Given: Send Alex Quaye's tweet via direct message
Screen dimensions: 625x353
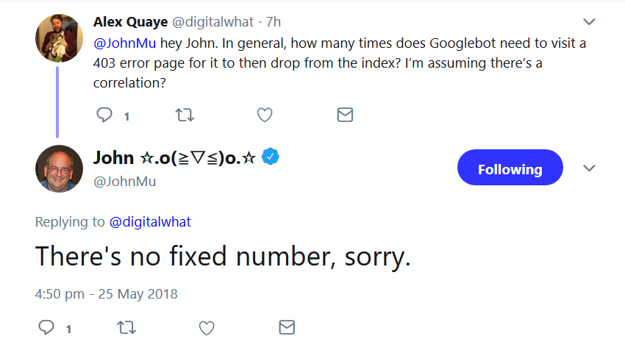Looking at the screenshot, I should 344,115.
